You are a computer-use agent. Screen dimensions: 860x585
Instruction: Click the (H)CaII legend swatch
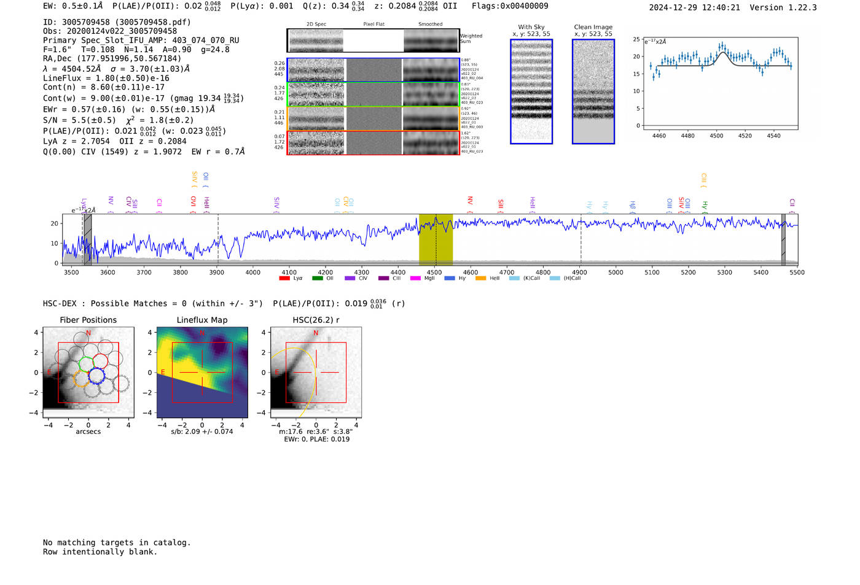555,278
